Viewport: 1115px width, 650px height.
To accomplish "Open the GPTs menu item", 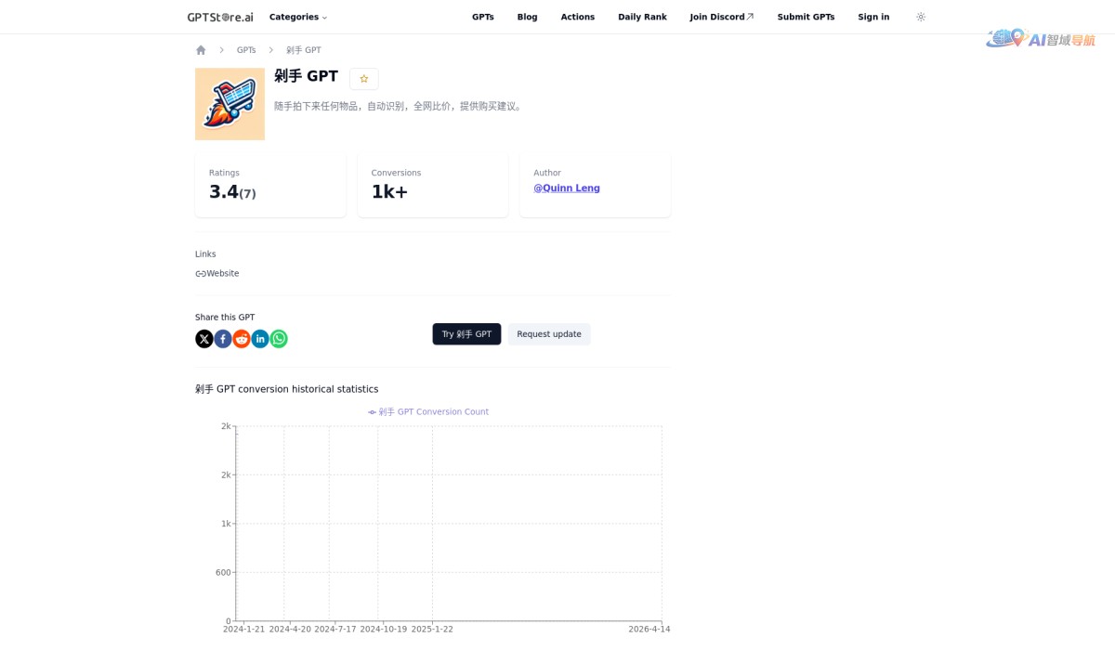I will (482, 17).
